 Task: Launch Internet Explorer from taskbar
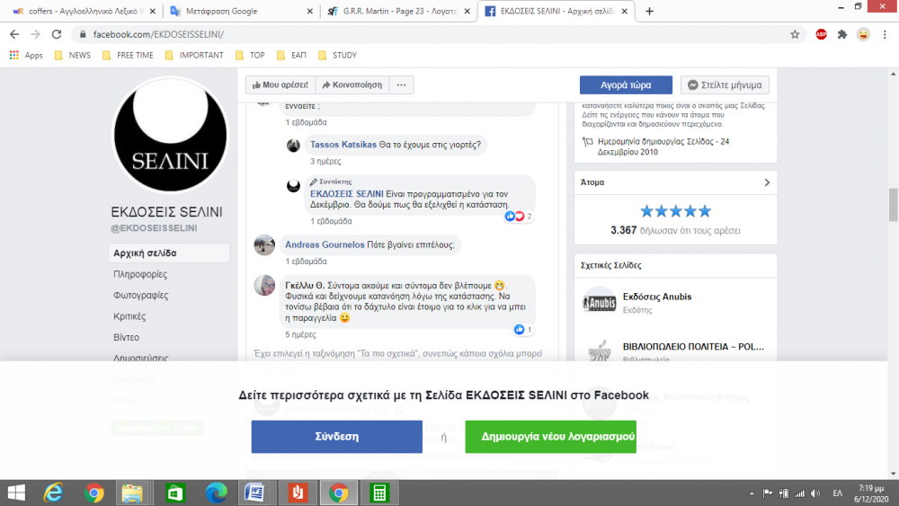(x=53, y=493)
